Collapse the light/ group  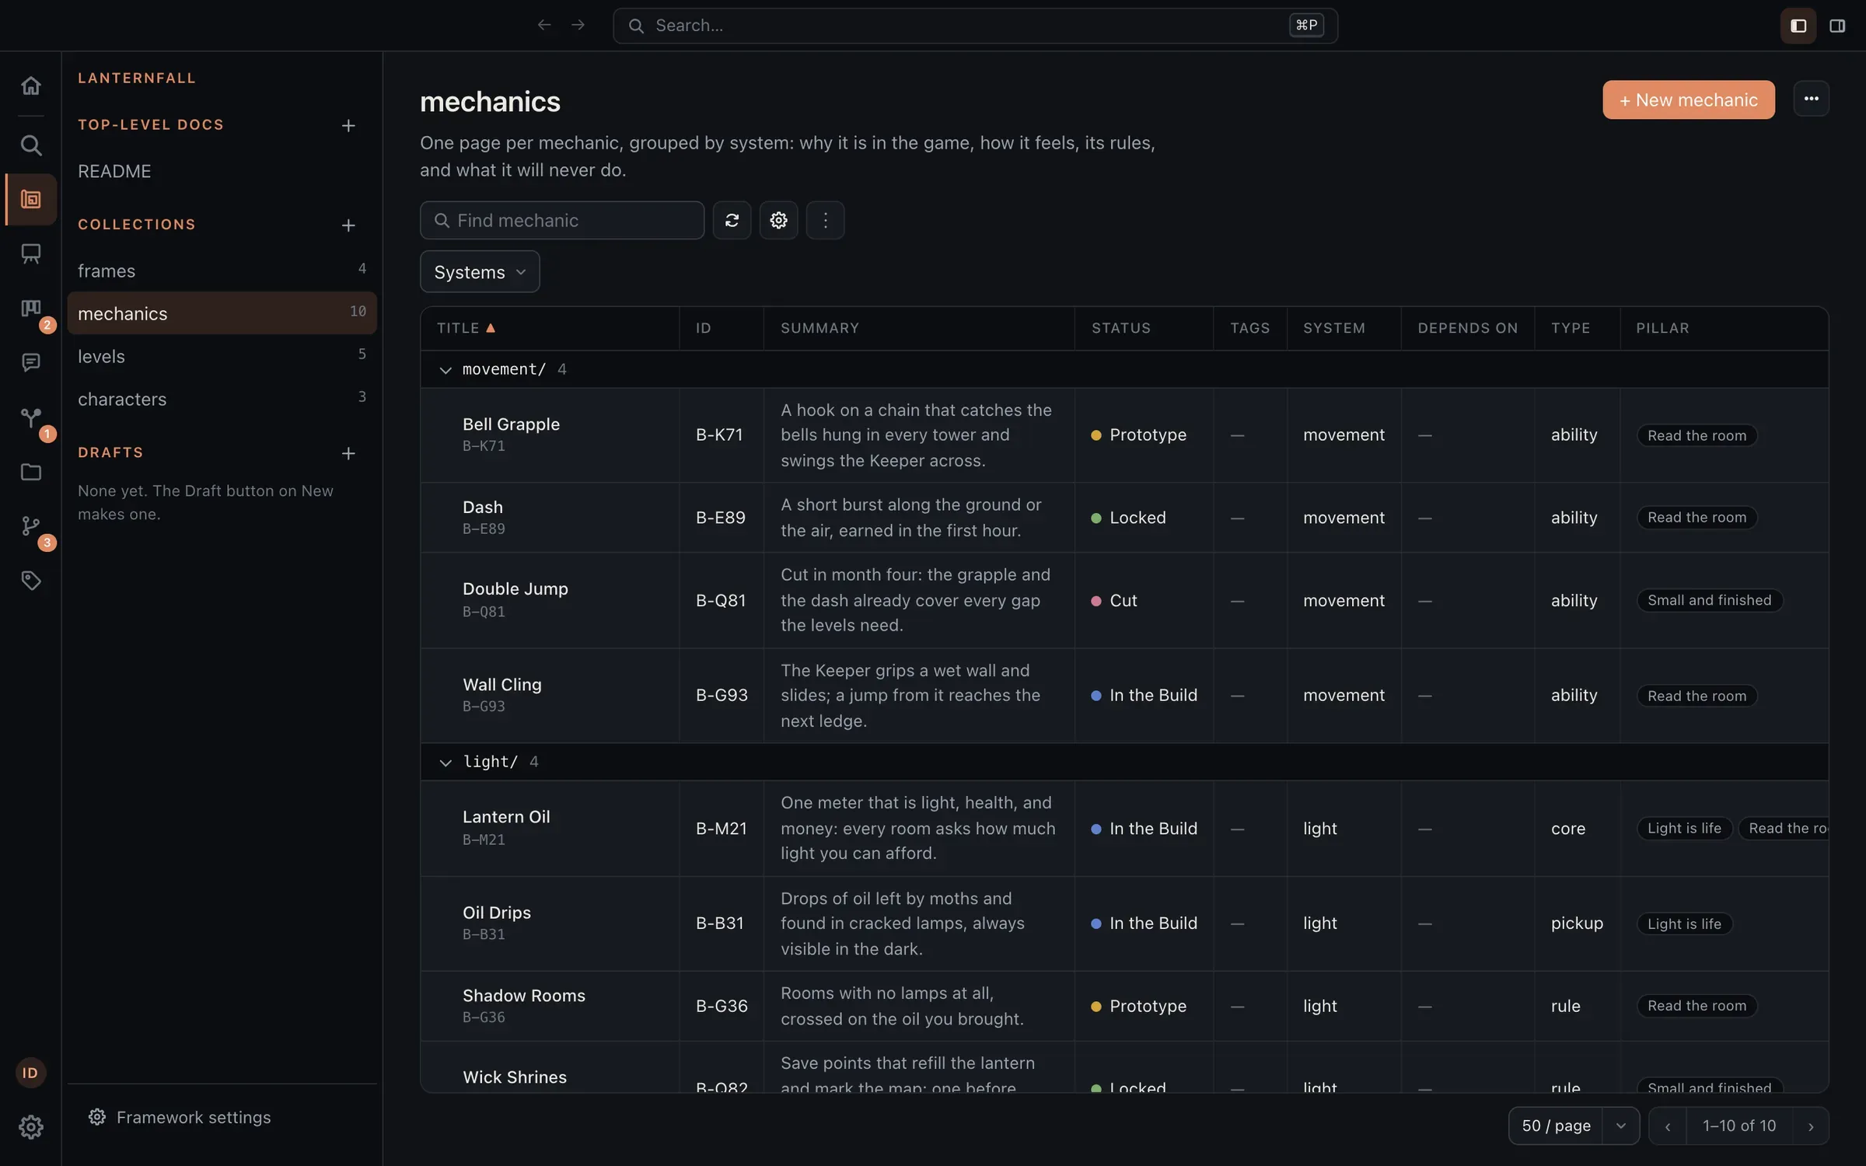446,763
